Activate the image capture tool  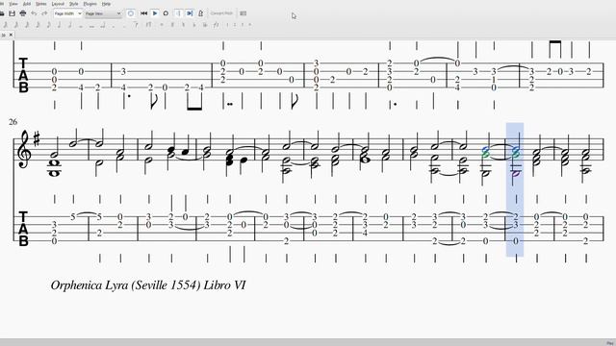(x=244, y=13)
